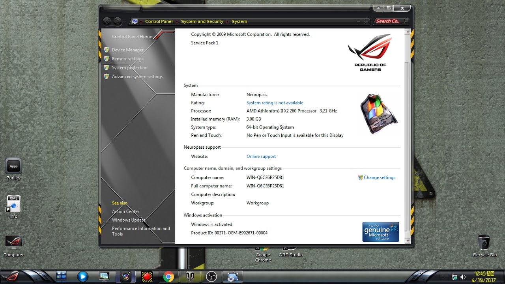
Task: Open Google Chrome from the taskbar
Action: pos(168,277)
